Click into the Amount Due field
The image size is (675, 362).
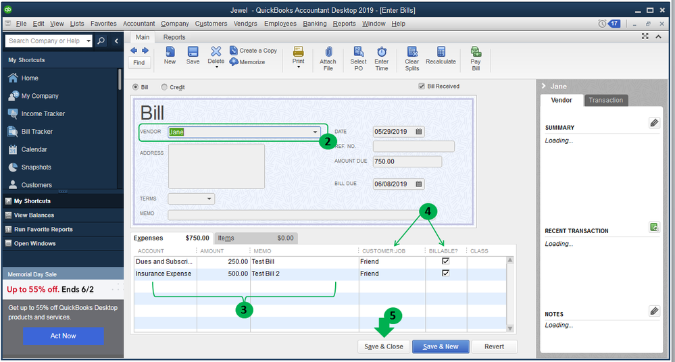(407, 161)
